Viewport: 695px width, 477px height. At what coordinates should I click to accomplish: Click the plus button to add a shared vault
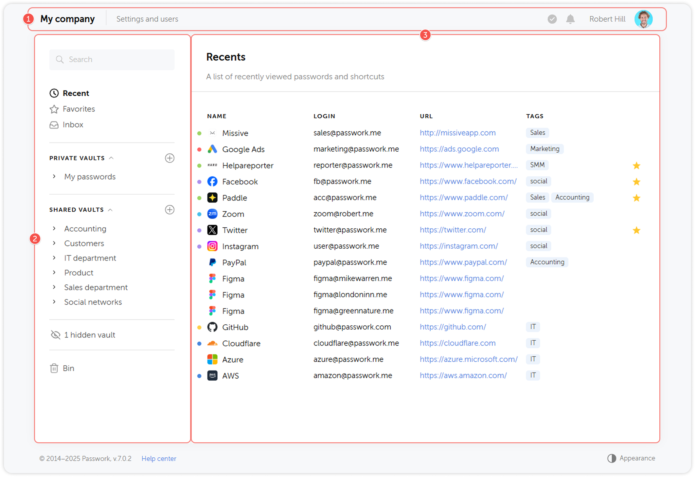(170, 210)
